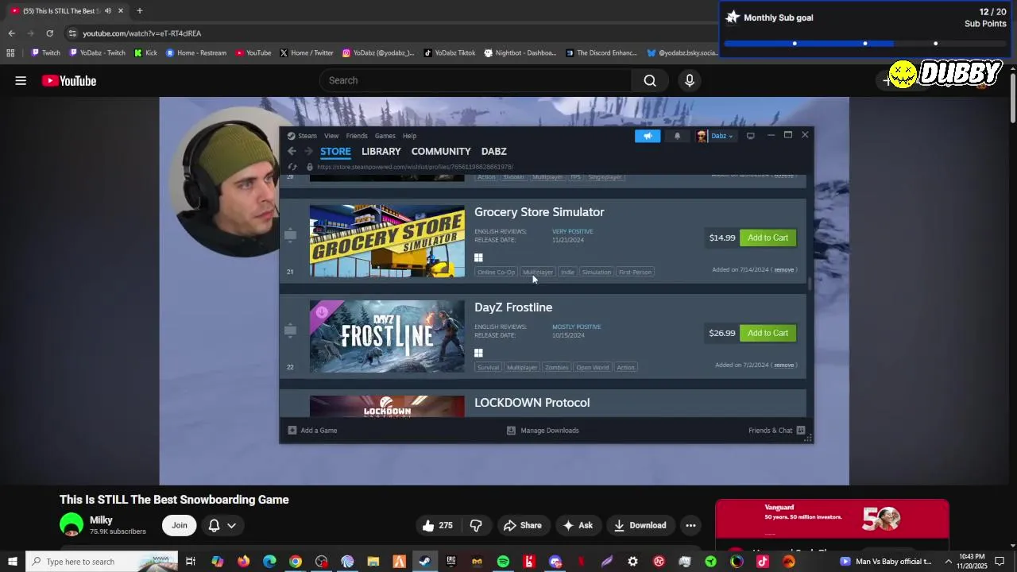Share the video
The width and height of the screenshot is (1017, 572).
coord(522,525)
